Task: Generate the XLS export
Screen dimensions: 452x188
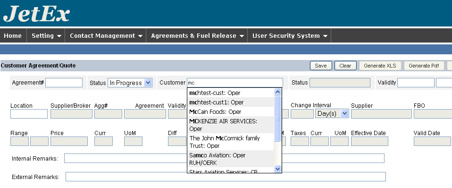Action: [x=380, y=66]
